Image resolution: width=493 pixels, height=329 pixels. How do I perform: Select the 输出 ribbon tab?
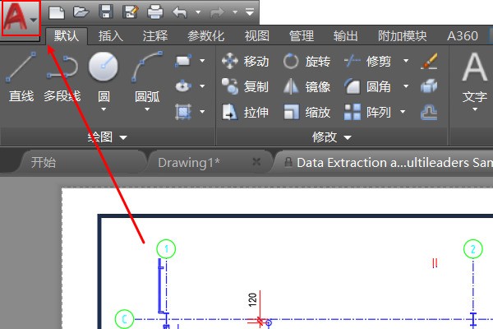click(346, 36)
